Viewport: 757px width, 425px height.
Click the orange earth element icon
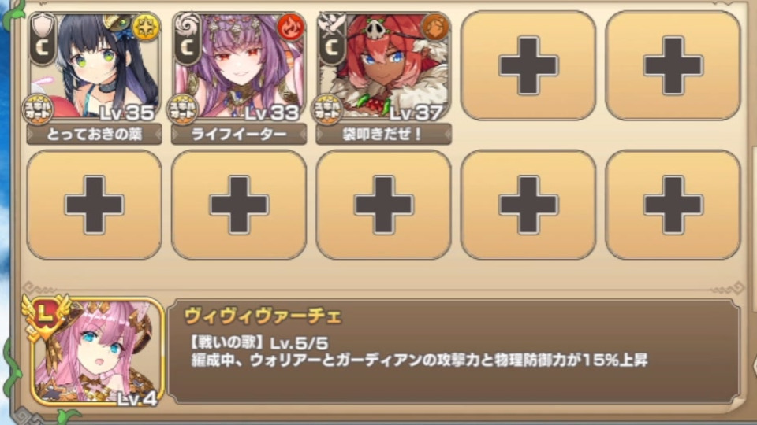tap(435, 27)
